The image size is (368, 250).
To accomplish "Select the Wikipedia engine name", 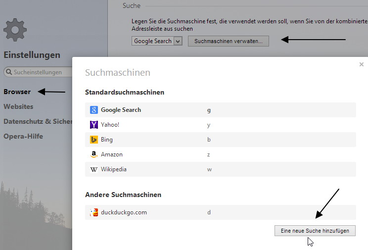I will [114, 169].
